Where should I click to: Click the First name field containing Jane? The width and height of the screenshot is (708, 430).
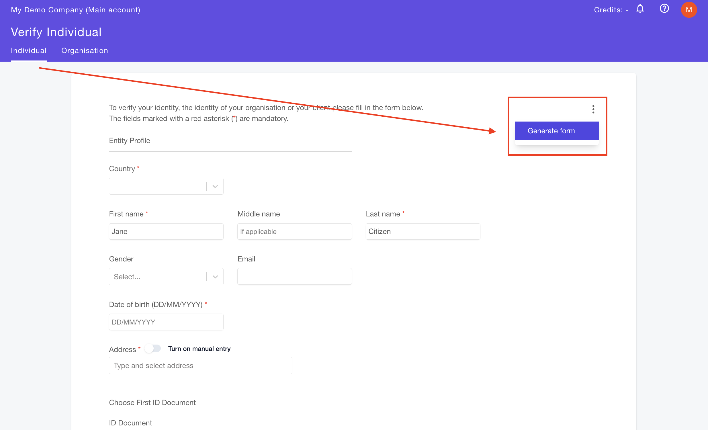(166, 231)
